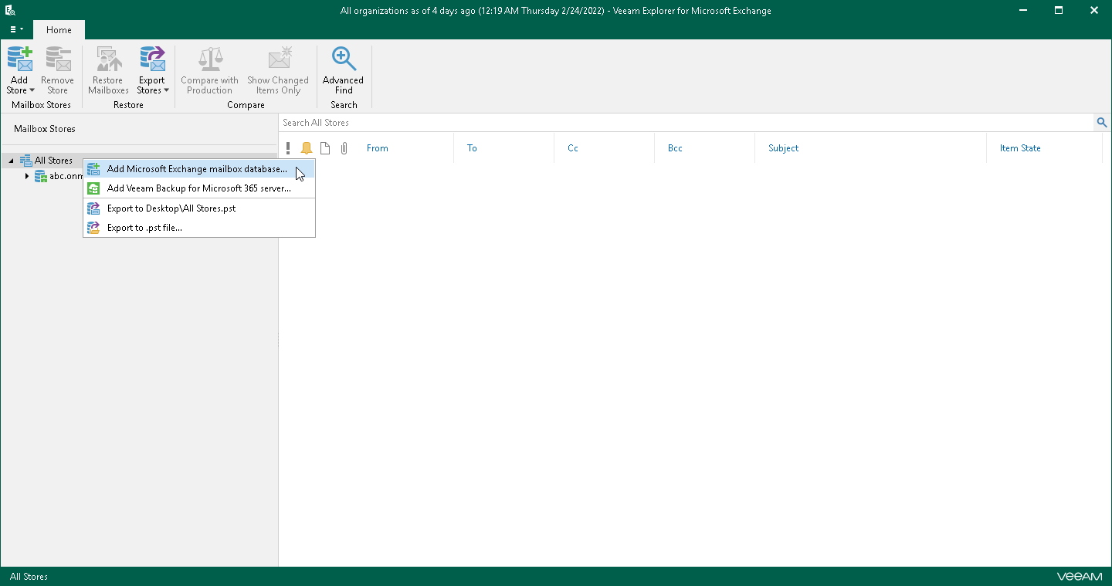This screenshot has width=1112, height=586.
Task: Open the Add Store dropdown arrow
Action: pos(32,90)
